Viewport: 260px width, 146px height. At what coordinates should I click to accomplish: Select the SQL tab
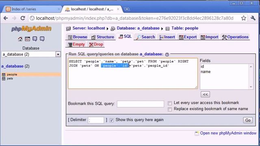(125, 36)
